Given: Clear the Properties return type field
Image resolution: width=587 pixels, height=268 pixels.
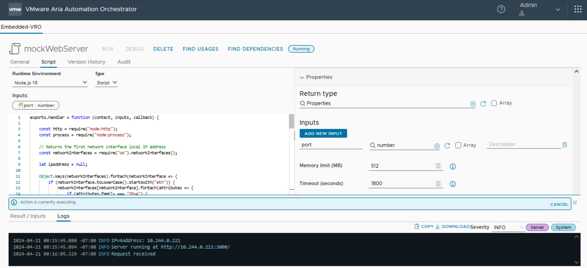Looking at the screenshot, I should coord(473,104).
